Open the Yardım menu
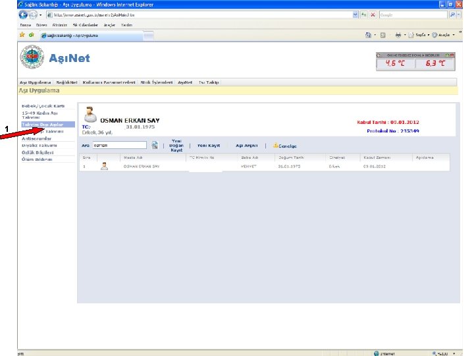The image size is (474, 356). pos(126,25)
